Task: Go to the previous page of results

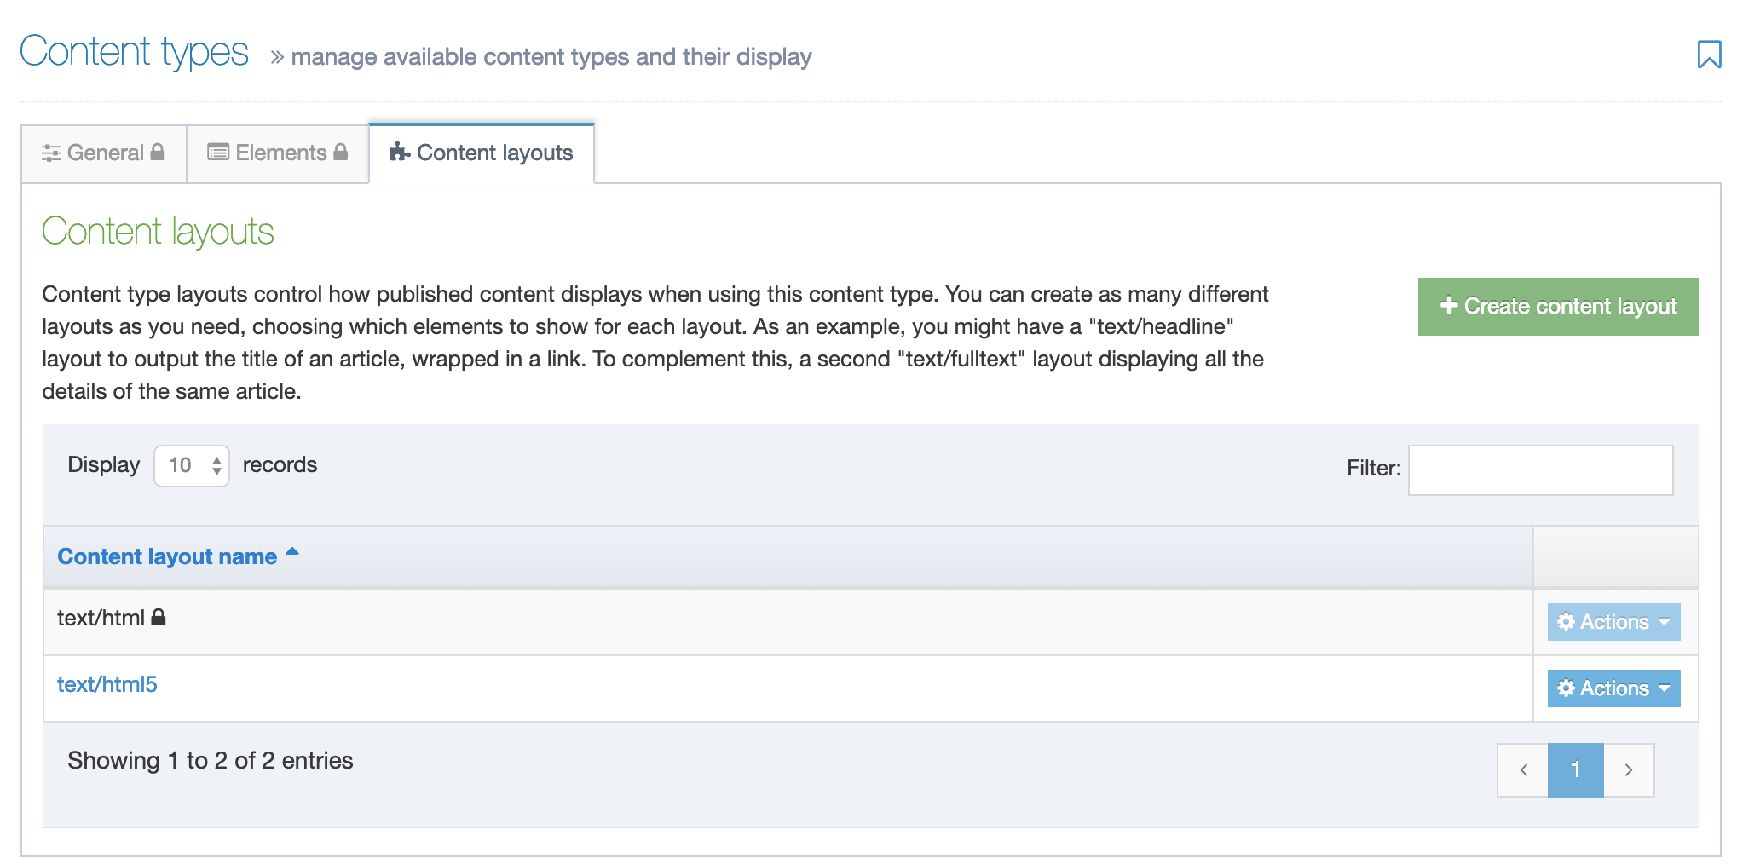Action: tap(1523, 770)
